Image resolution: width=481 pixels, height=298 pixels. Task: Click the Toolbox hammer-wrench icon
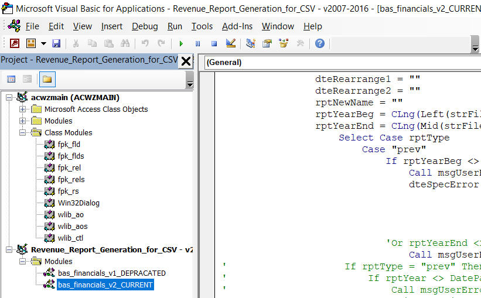[301, 43]
